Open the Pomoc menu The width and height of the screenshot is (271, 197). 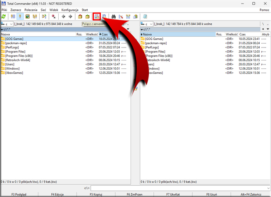coord(264,10)
